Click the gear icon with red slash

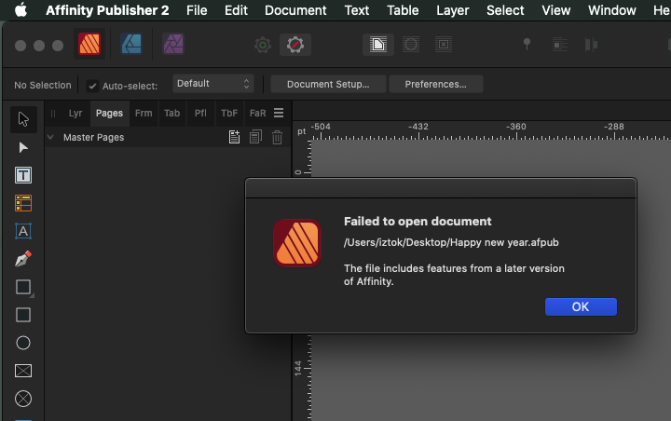(295, 45)
